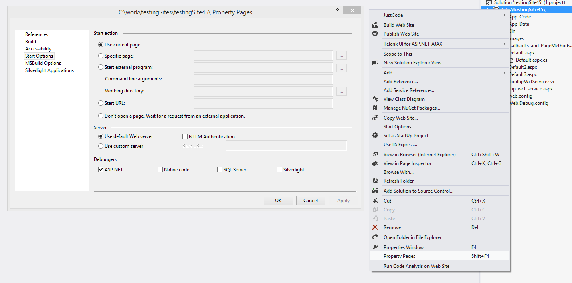Open Default.aspx.cs in Solution Explorer
Image resolution: width=572 pixels, height=283 pixels.
(x=531, y=60)
